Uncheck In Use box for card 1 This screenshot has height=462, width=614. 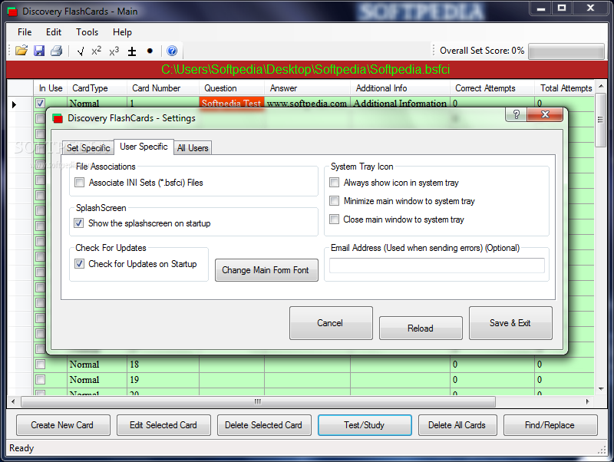[x=41, y=103]
